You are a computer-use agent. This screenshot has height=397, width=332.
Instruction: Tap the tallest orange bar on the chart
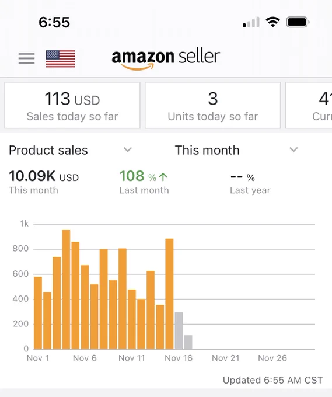pyautogui.click(x=66, y=290)
